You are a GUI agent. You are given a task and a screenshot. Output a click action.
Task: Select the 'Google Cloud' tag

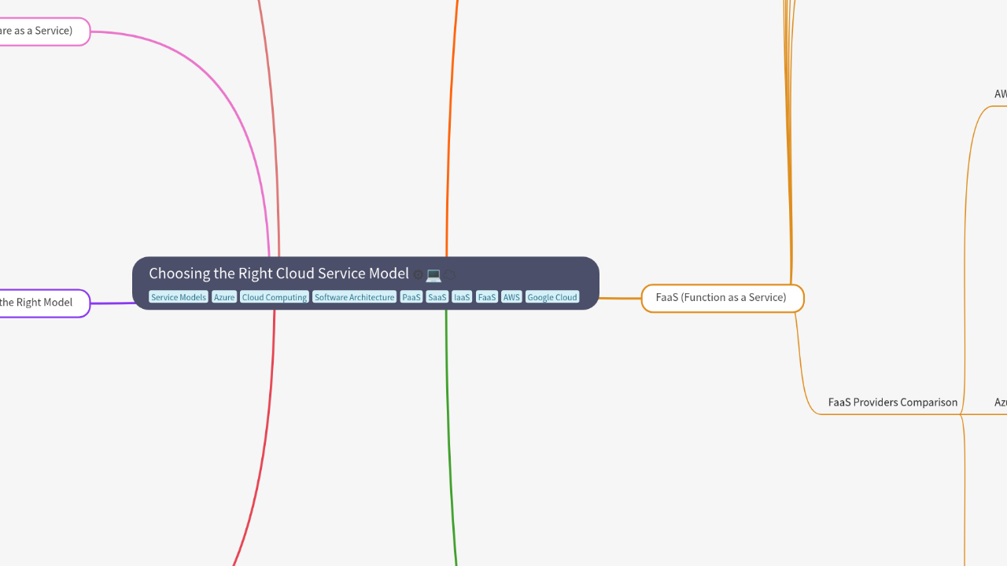click(x=552, y=297)
